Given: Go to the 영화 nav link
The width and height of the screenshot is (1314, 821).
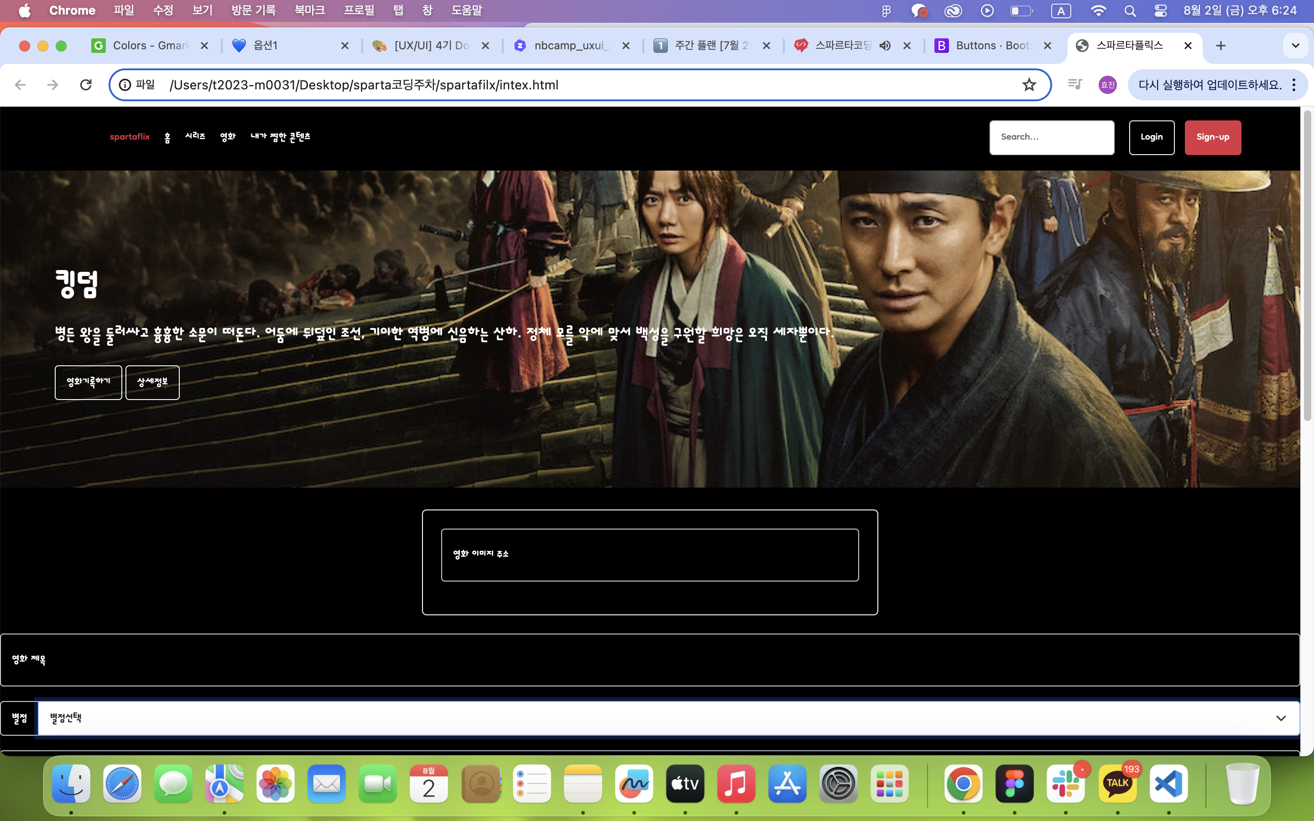Looking at the screenshot, I should [228, 137].
